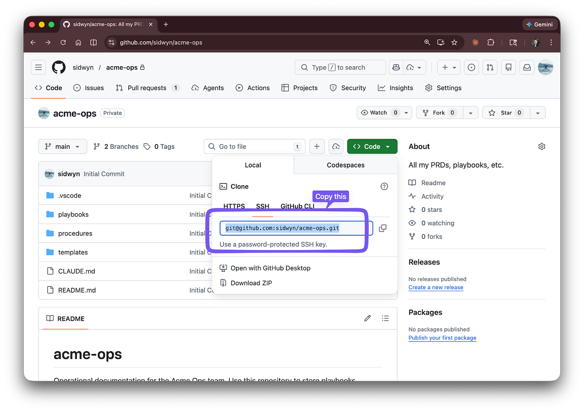Open the browser home page

tap(78, 42)
